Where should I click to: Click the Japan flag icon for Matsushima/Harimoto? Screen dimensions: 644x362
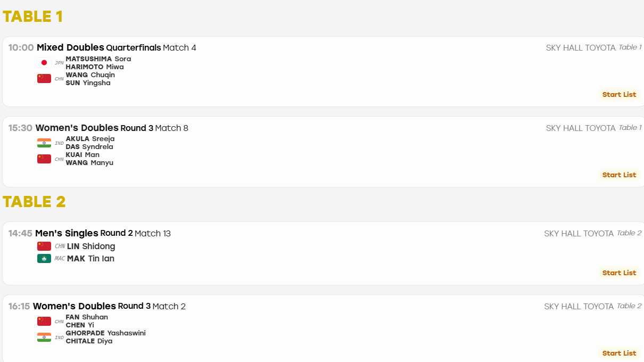44,63
